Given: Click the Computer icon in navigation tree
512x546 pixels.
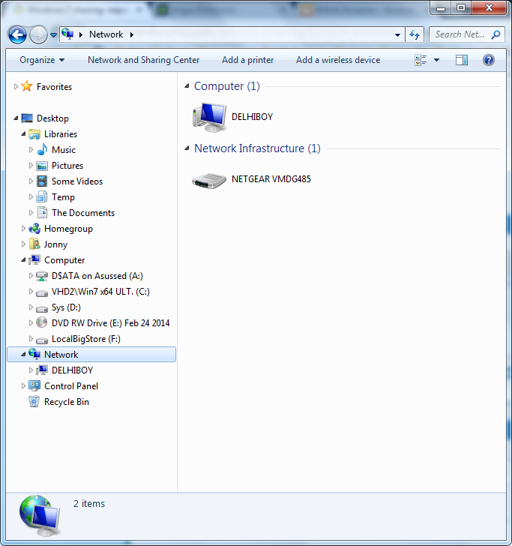Looking at the screenshot, I should (34, 260).
